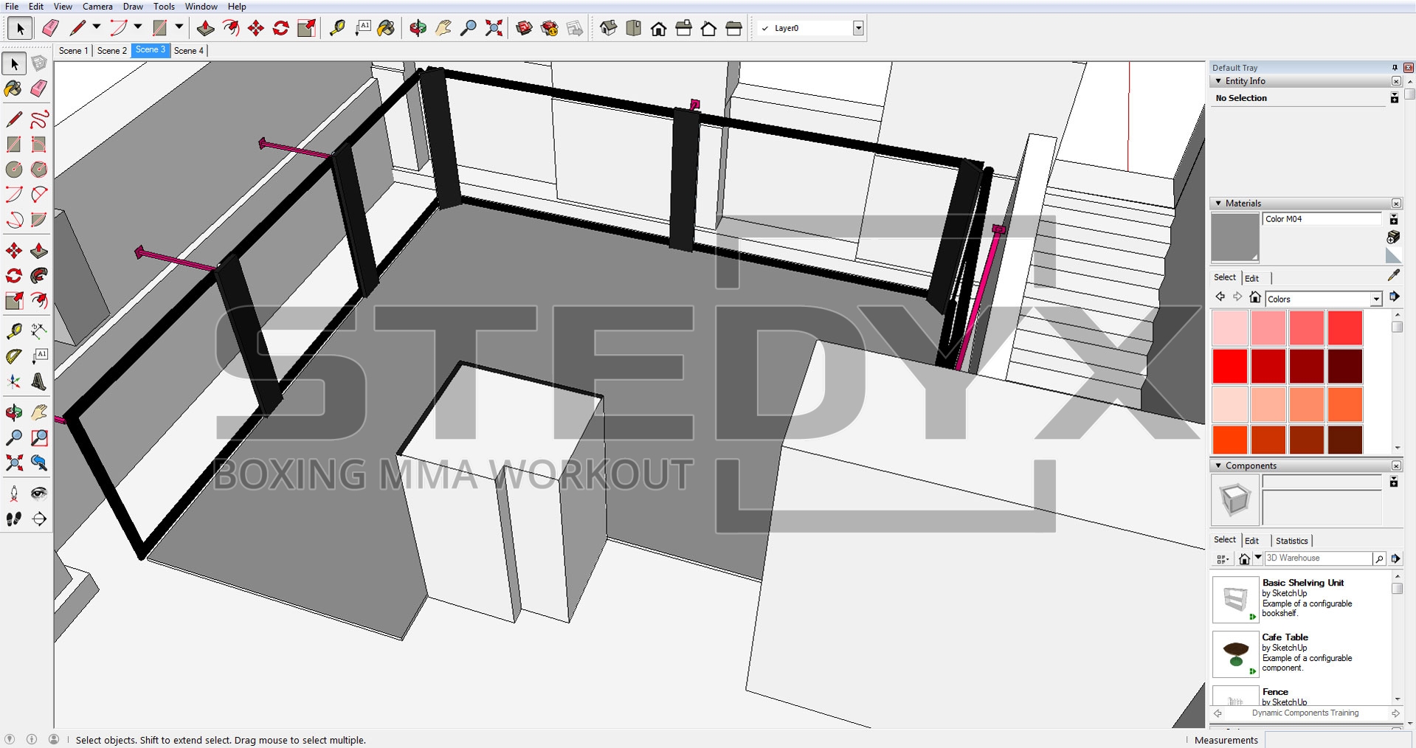Click the Sample Paint eyedropper
The image size is (1416, 748).
[x=1393, y=275]
